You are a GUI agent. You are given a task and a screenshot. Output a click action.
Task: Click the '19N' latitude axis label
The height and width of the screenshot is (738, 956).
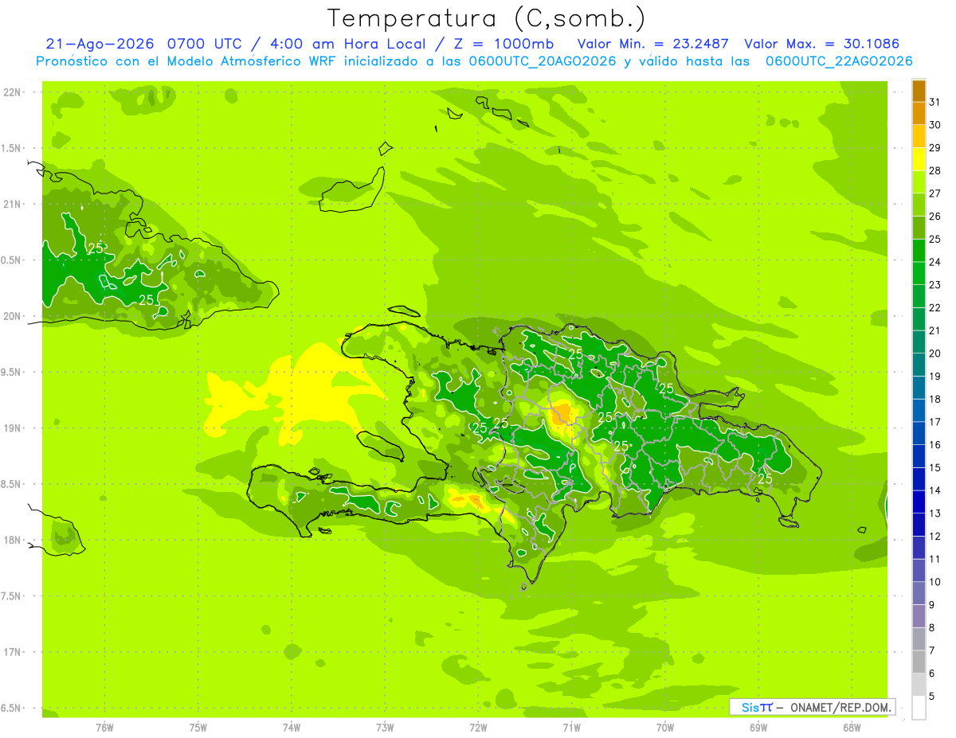coord(13,428)
